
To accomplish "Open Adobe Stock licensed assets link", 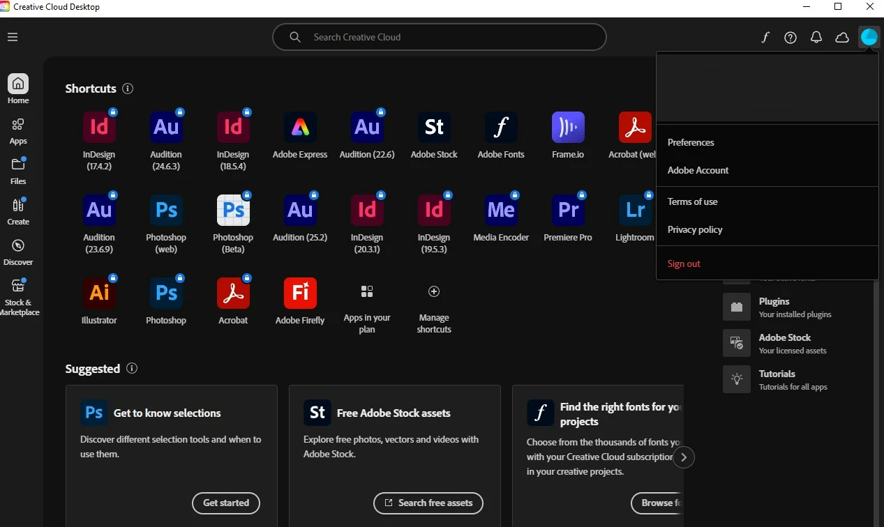I will point(775,343).
